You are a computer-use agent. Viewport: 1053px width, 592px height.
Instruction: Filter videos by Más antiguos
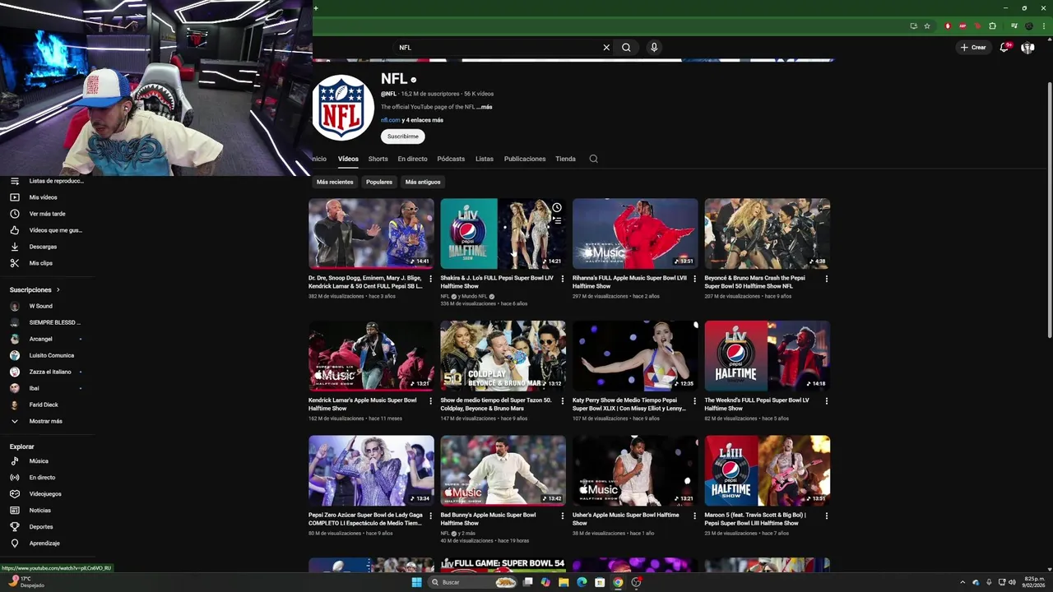(423, 182)
